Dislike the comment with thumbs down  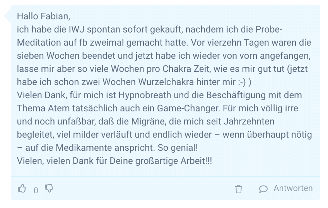(x=49, y=188)
